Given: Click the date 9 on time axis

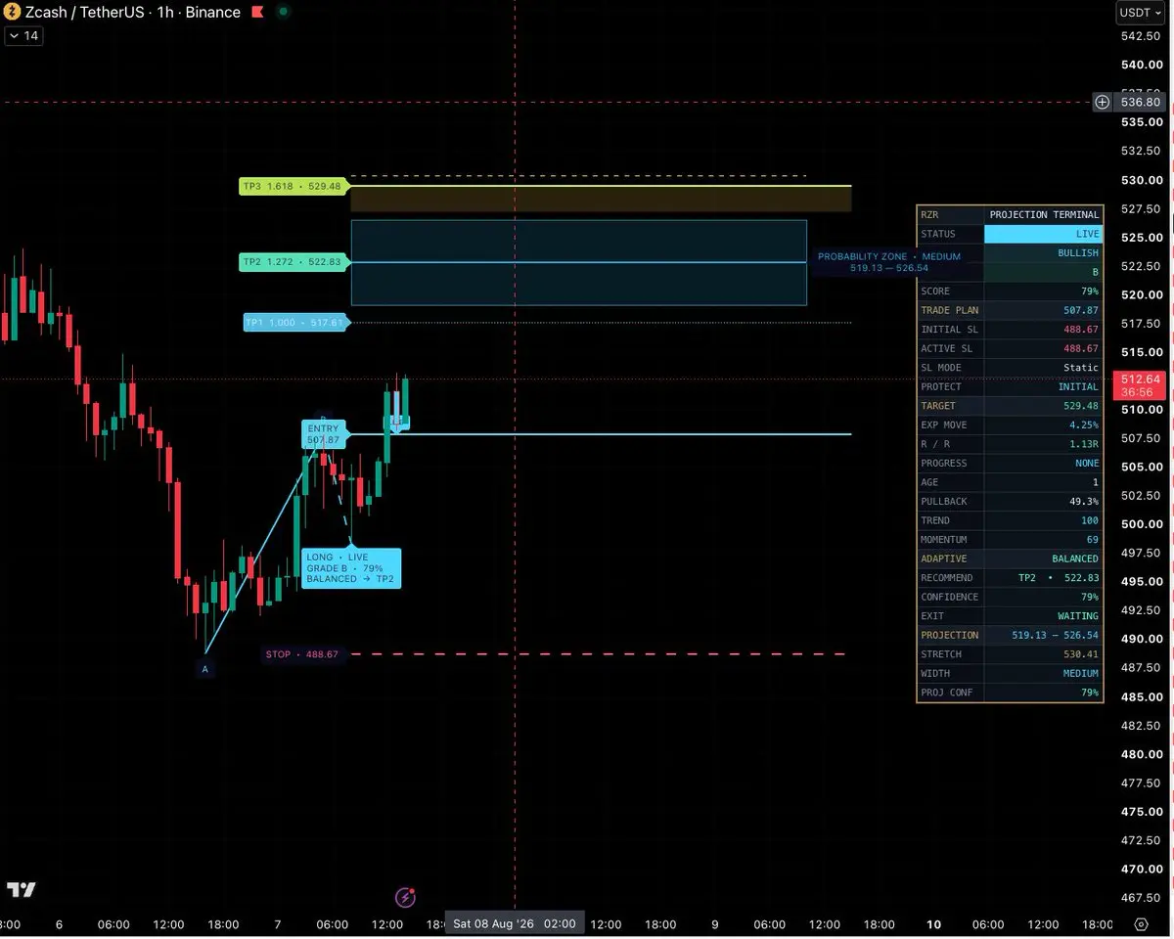Looking at the screenshot, I should (x=714, y=923).
